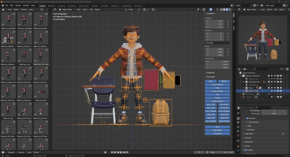Click the Mexican RIG armature icon in outliner
This screenshot has width=290, height=157.
246,91
